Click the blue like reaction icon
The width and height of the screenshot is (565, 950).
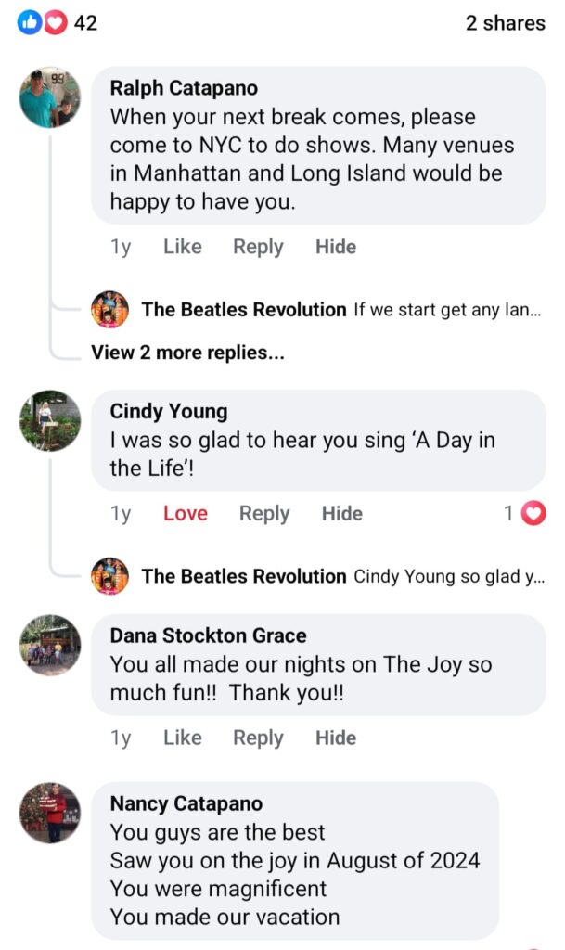coord(31,22)
